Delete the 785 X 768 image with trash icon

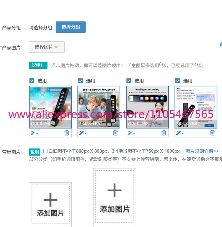point(164,133)
